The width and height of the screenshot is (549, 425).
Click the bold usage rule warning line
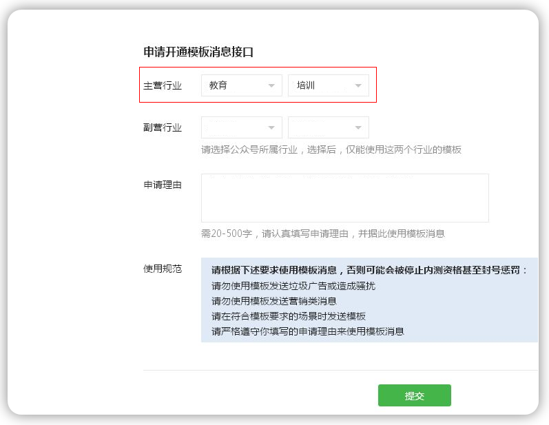369,270
